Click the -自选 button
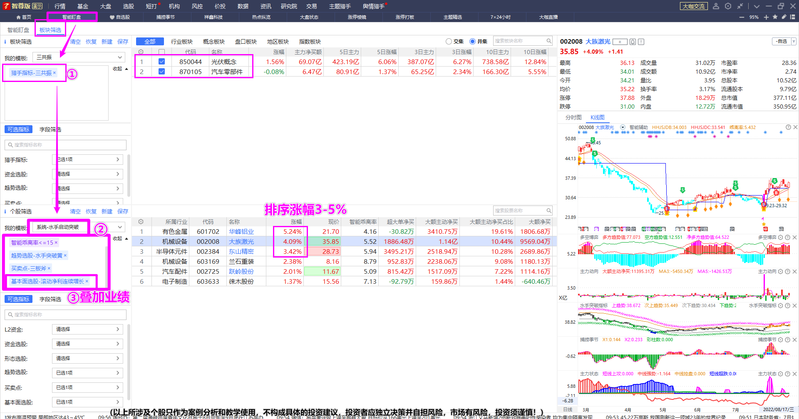Image resolution: width=799 pixels, height=419 pixels. 782,42
